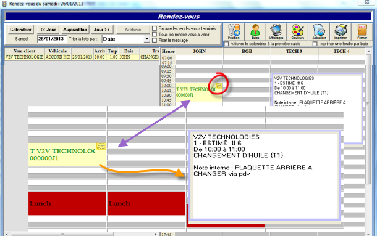This screenshot has height=236, width=377.
Task: Open the 'Trier la liste par' Date dropdown
Action: coord(146,39)
